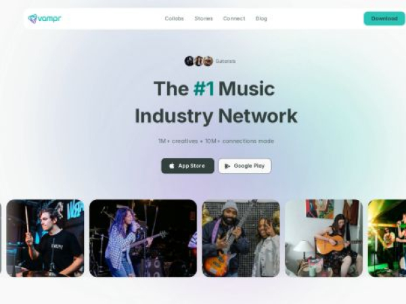
Task: Click the Apple icon on App Store button
Action: [172, 166]
